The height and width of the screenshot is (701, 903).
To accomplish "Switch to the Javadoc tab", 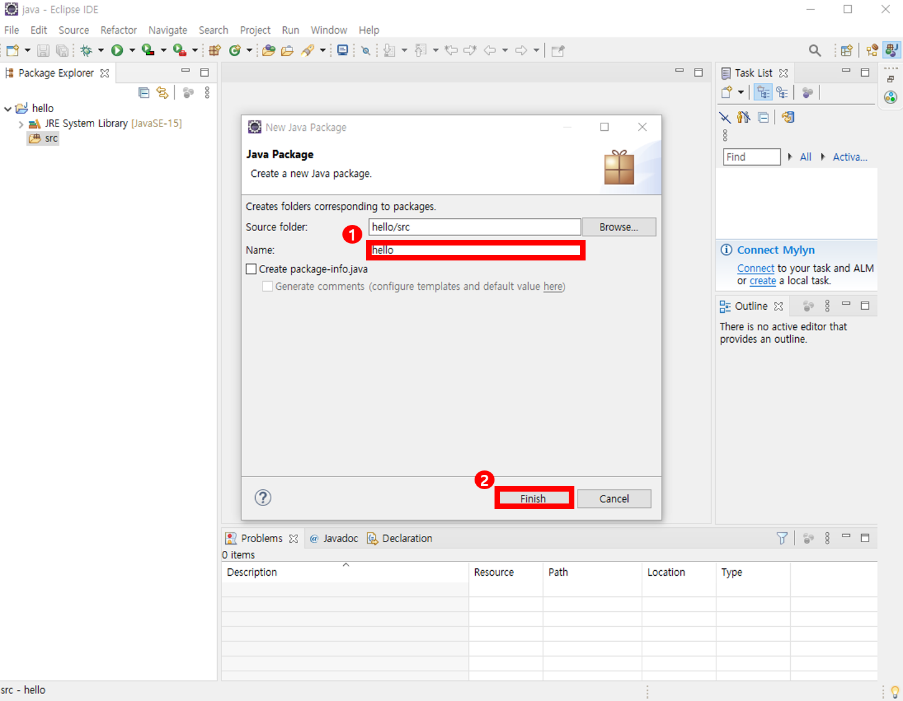I will (x=334, y=538).
